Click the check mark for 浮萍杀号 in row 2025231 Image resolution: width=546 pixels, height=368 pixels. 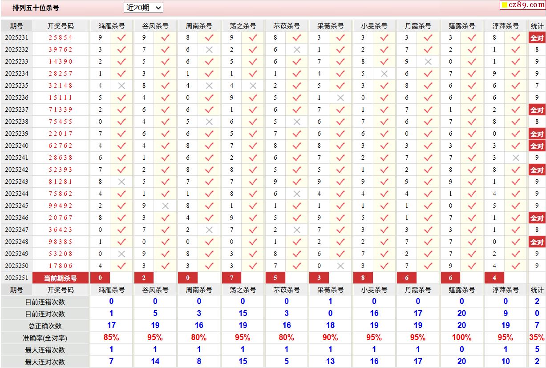pyautogui.click(x=516, y=37)
